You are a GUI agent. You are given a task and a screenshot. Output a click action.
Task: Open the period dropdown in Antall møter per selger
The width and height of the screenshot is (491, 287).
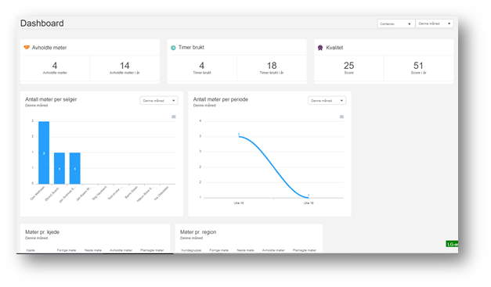point(159,100)
